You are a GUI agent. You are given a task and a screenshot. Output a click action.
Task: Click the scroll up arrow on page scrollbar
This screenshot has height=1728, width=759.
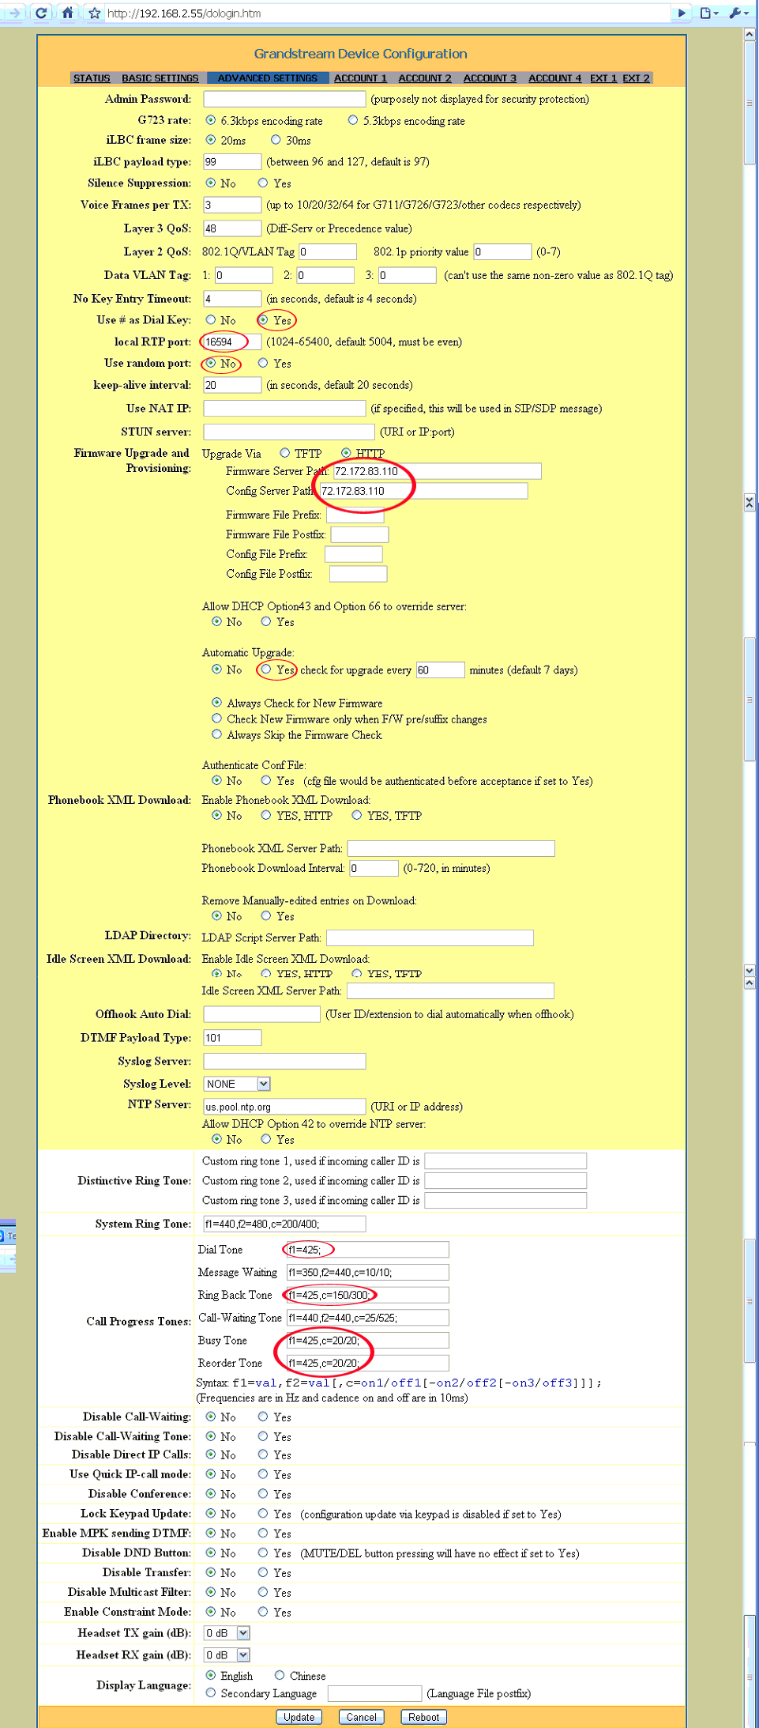(x=750, y=35)
